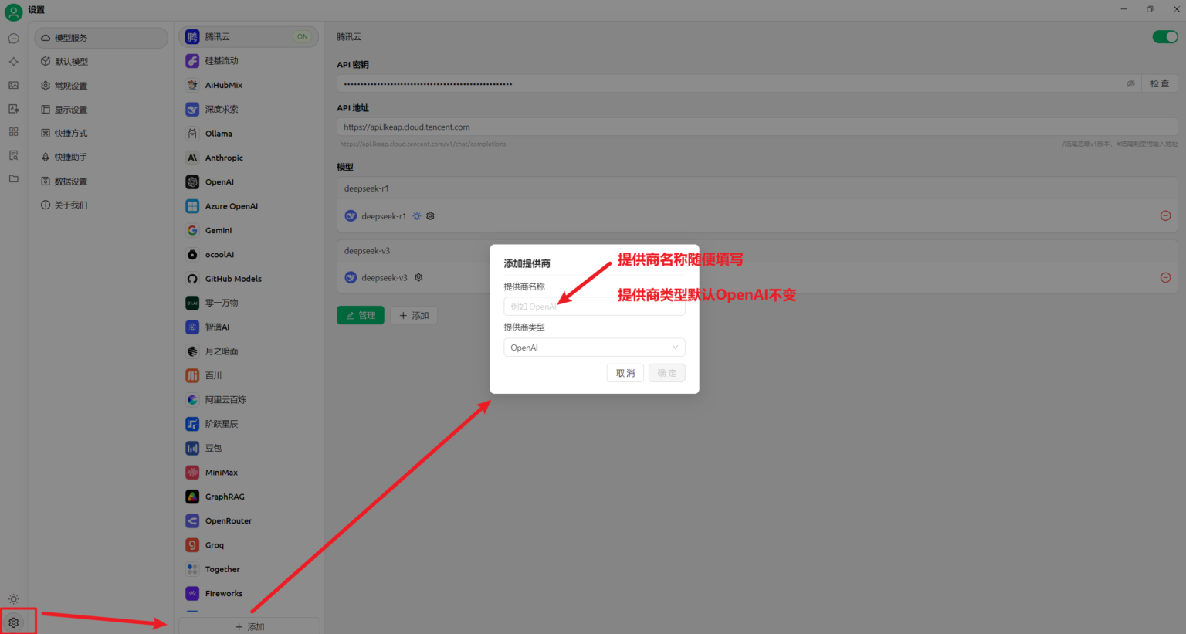1186x634 pixels.
Task: Focus the API 地址 input field
Action: (757, 127)
